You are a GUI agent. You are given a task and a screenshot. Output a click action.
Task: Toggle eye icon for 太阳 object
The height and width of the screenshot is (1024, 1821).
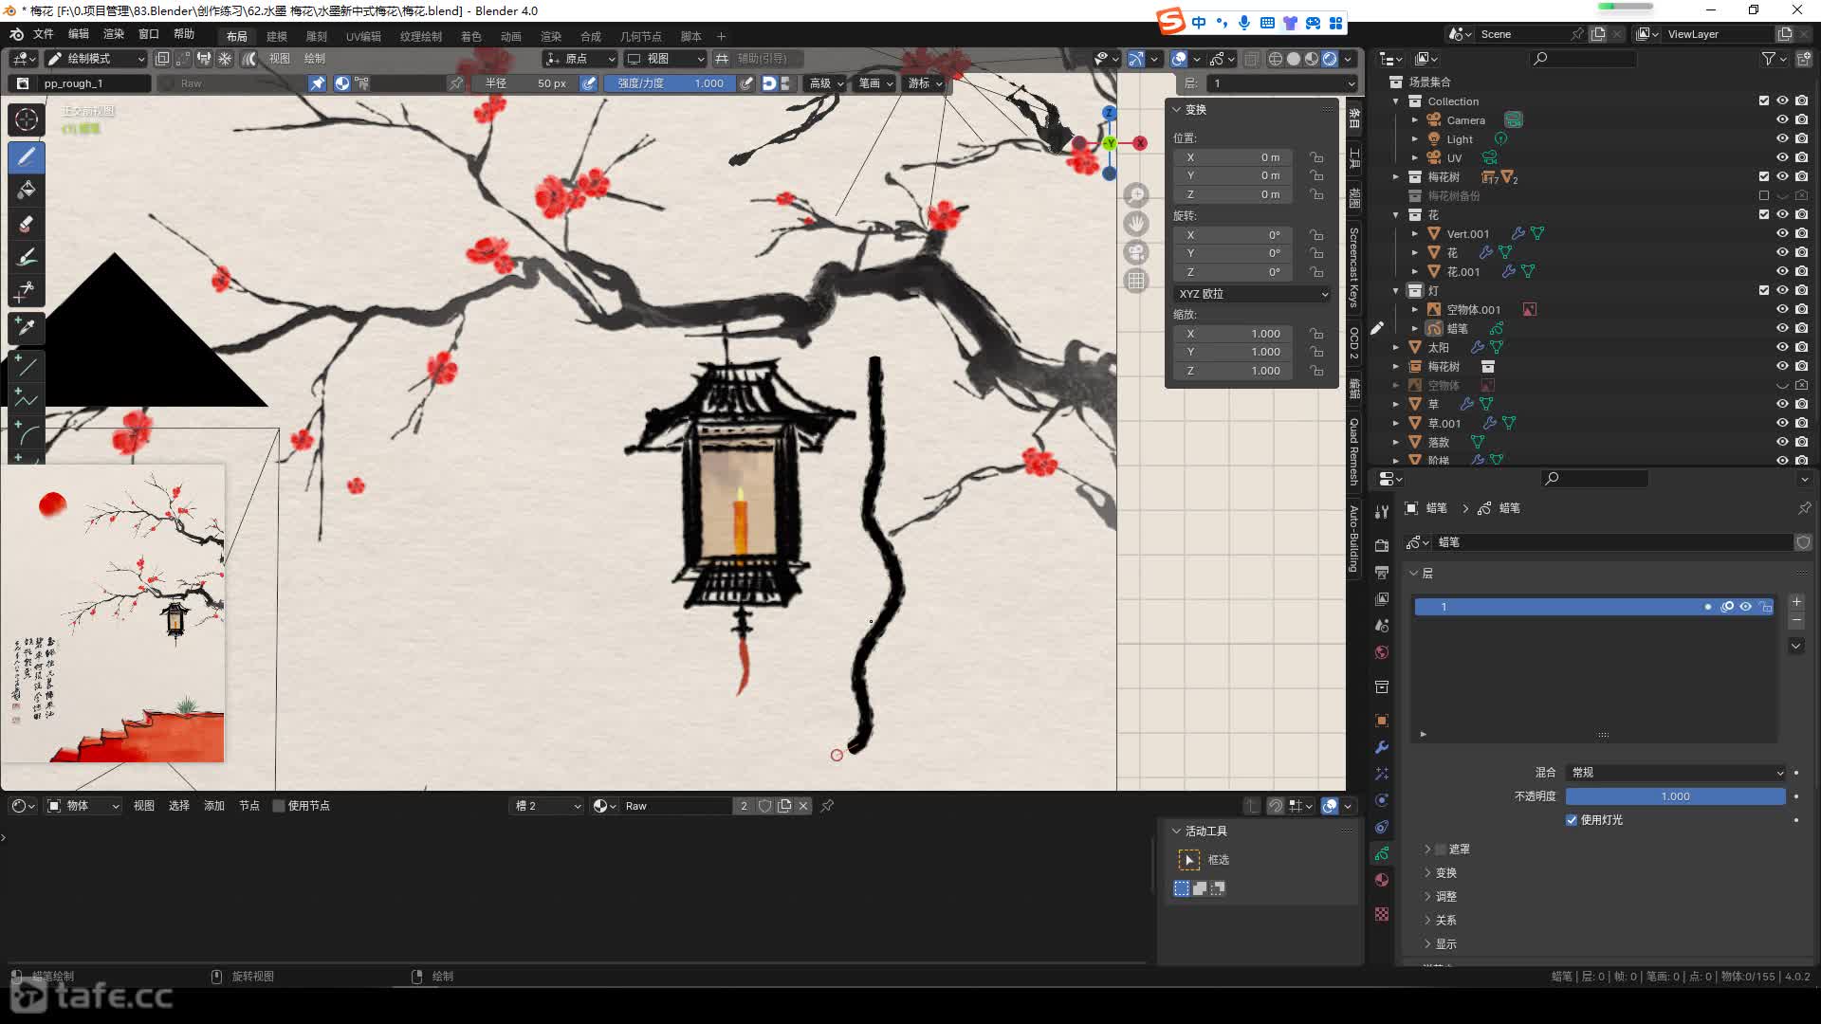coord(1782,347)
